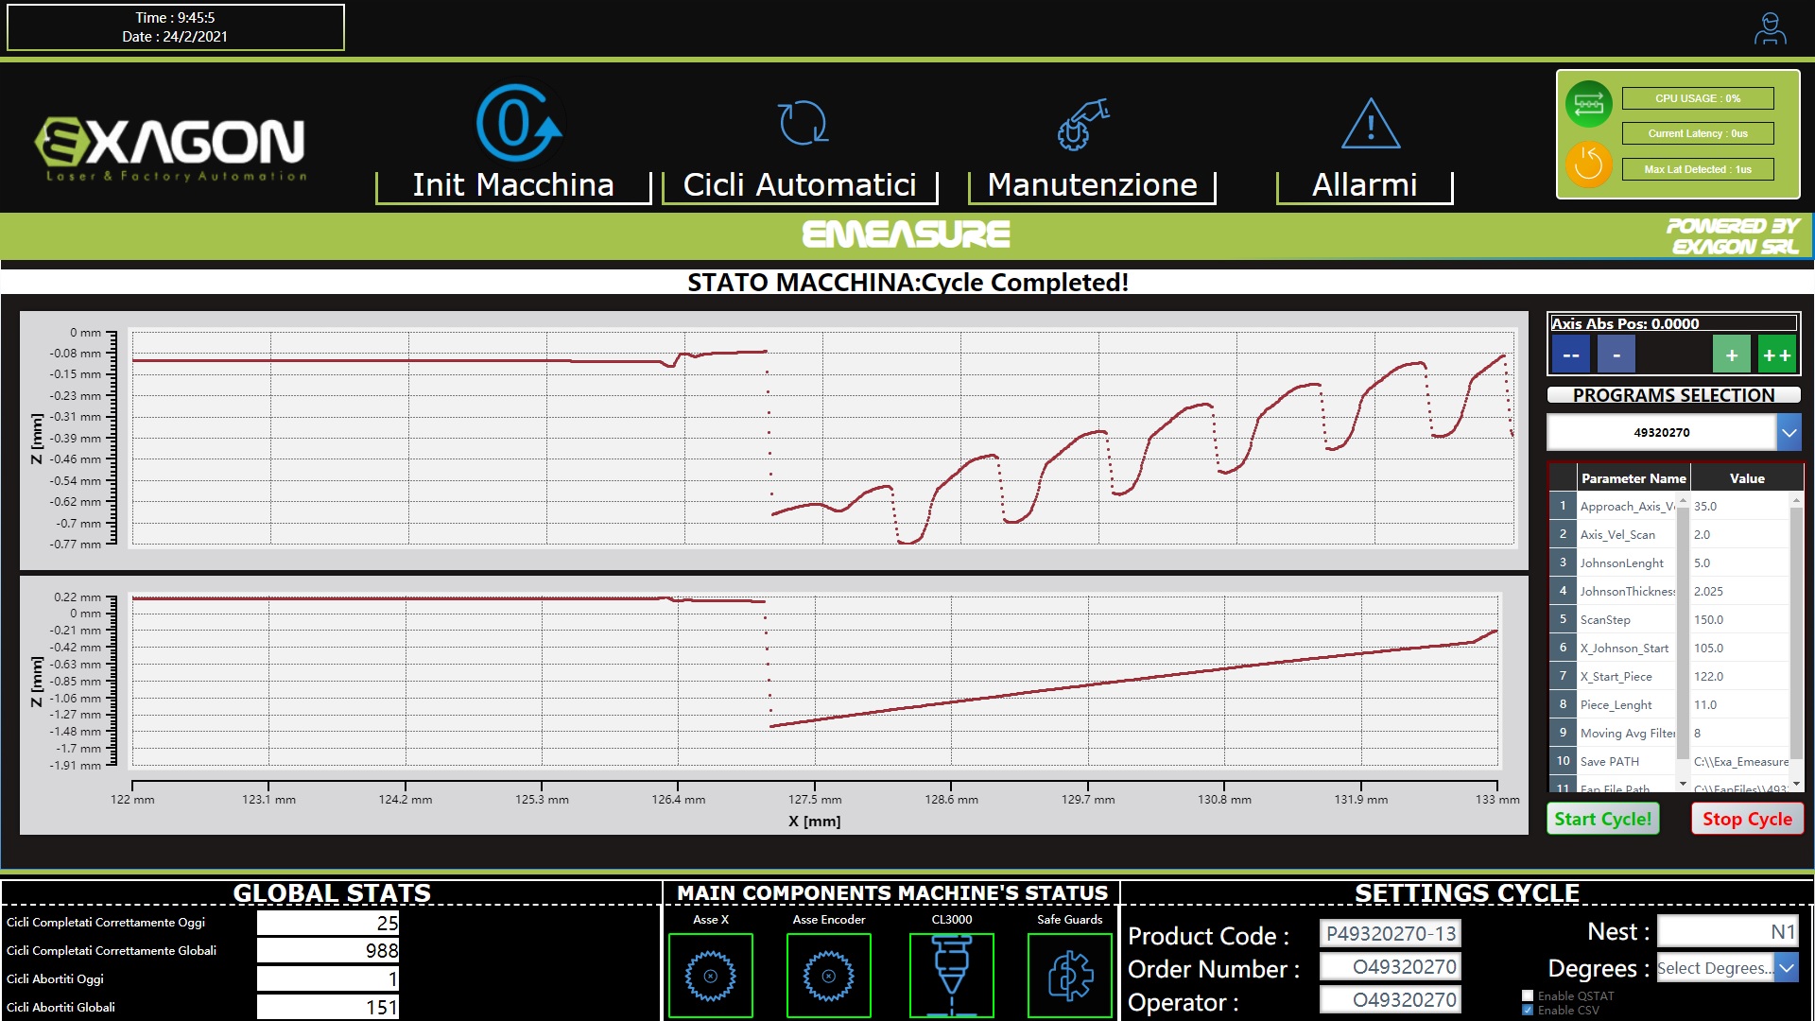The width and height of the screenshot is (1815, 1021).
Task: Click the Manutenzione robot arm gear icon
Action: pos(1083,124)
